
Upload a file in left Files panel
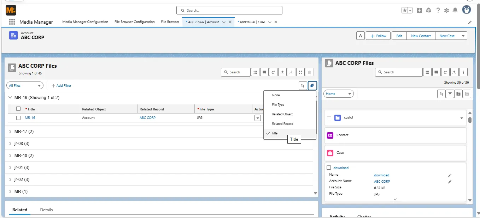tap(282, 72)
